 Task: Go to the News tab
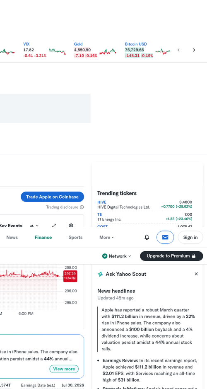(12, 237)
